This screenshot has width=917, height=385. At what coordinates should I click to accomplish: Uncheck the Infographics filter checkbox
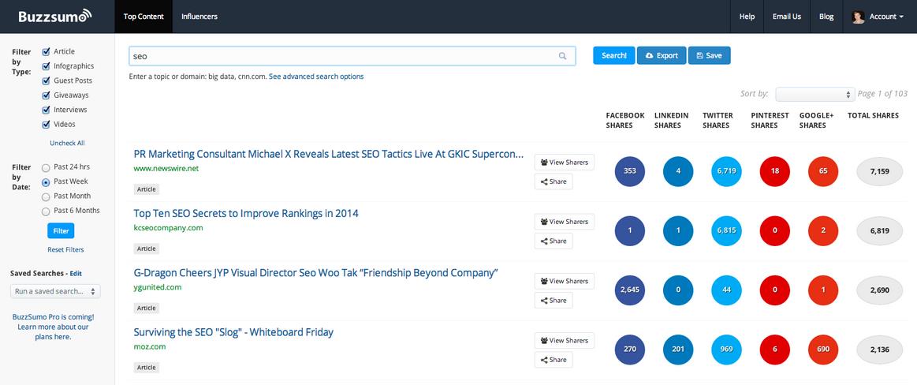click(47, 66)
